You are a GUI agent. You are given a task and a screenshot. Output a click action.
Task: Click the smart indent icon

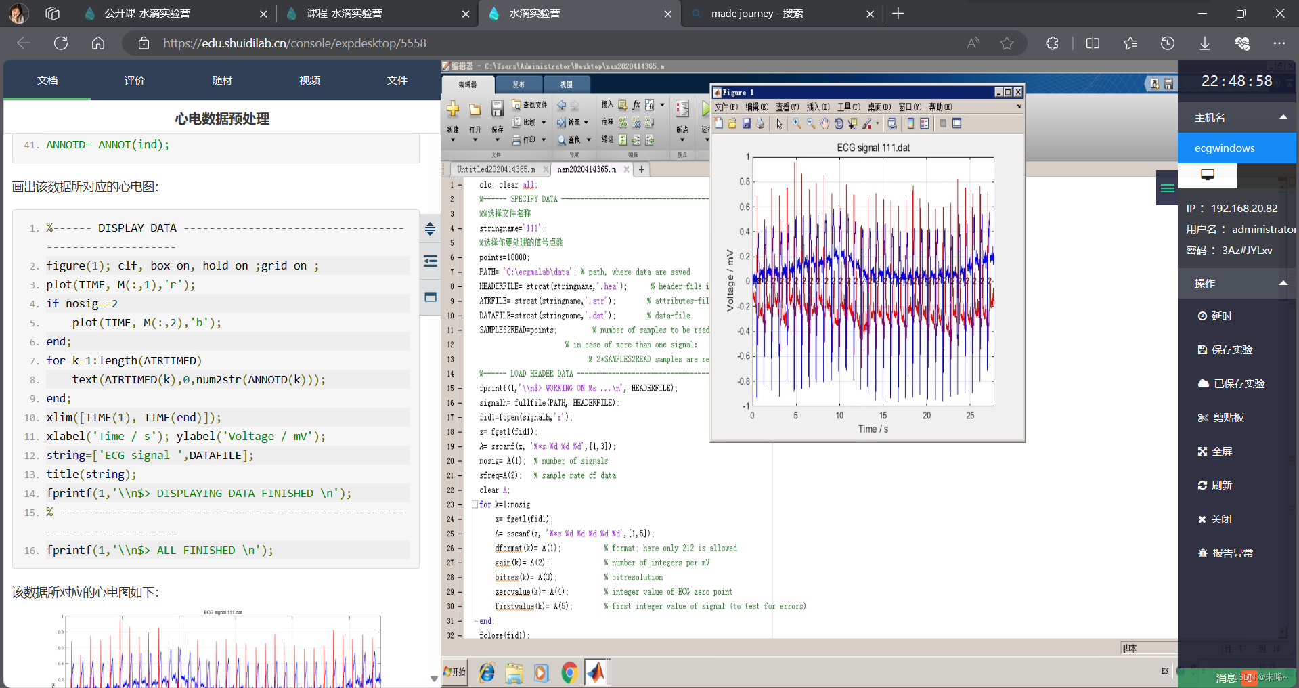tap(623, 140)
